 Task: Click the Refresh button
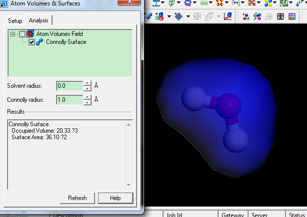coord(77,198)
